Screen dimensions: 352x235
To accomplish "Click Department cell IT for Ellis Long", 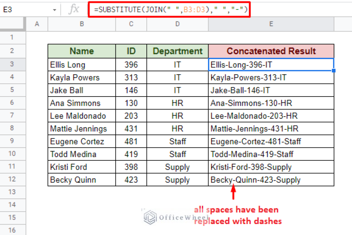I will tap(177, 65).
